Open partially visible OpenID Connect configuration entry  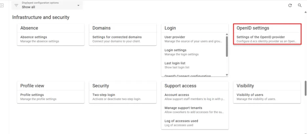click(x=188, y=76)
